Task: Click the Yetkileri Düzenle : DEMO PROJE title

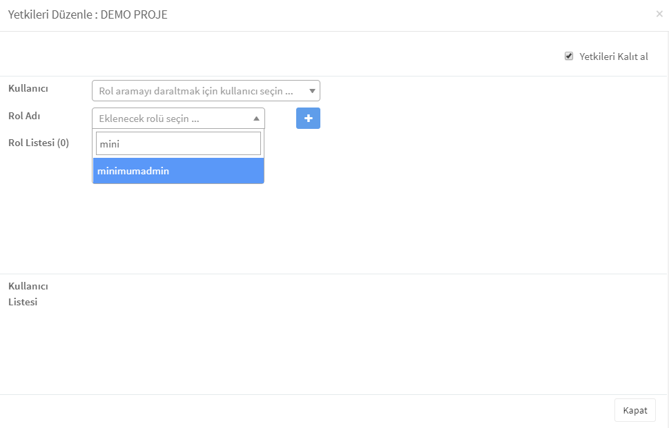Action: coord(88,14)
